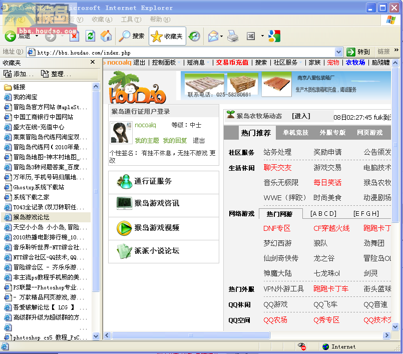The image size is (403, 354).
Task: Toggle the Favorites star button
Action: click(x=167, y=36)
